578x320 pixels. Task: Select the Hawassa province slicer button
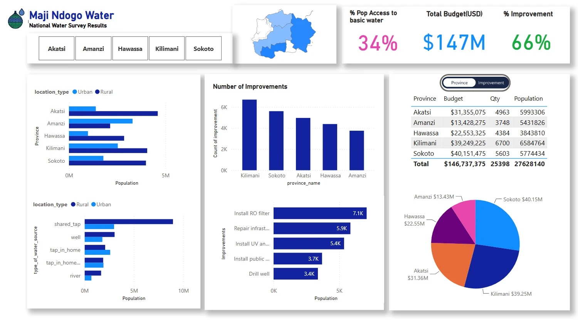[x=130, y=49]
